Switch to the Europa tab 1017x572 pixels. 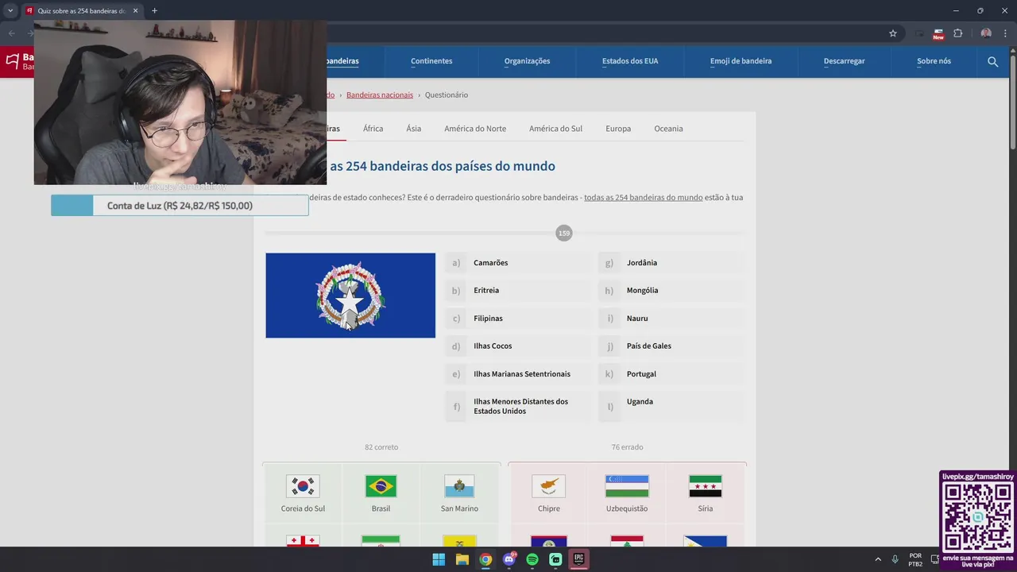[x=618, y=129]
